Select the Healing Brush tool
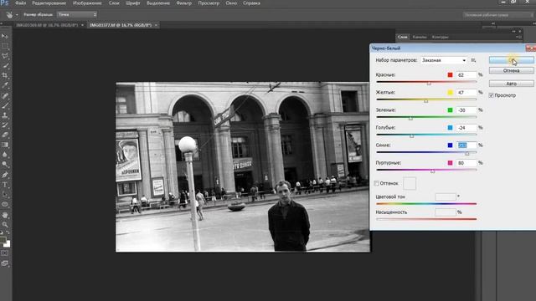The height and width of the screenshot is (301, 536). click(x=5, y=95)
